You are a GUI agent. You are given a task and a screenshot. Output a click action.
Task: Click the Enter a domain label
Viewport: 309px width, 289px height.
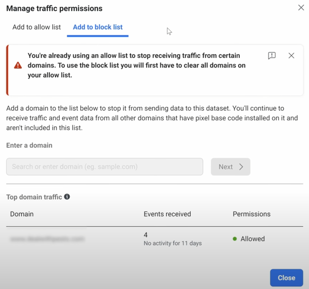click(x=29, y=145)
